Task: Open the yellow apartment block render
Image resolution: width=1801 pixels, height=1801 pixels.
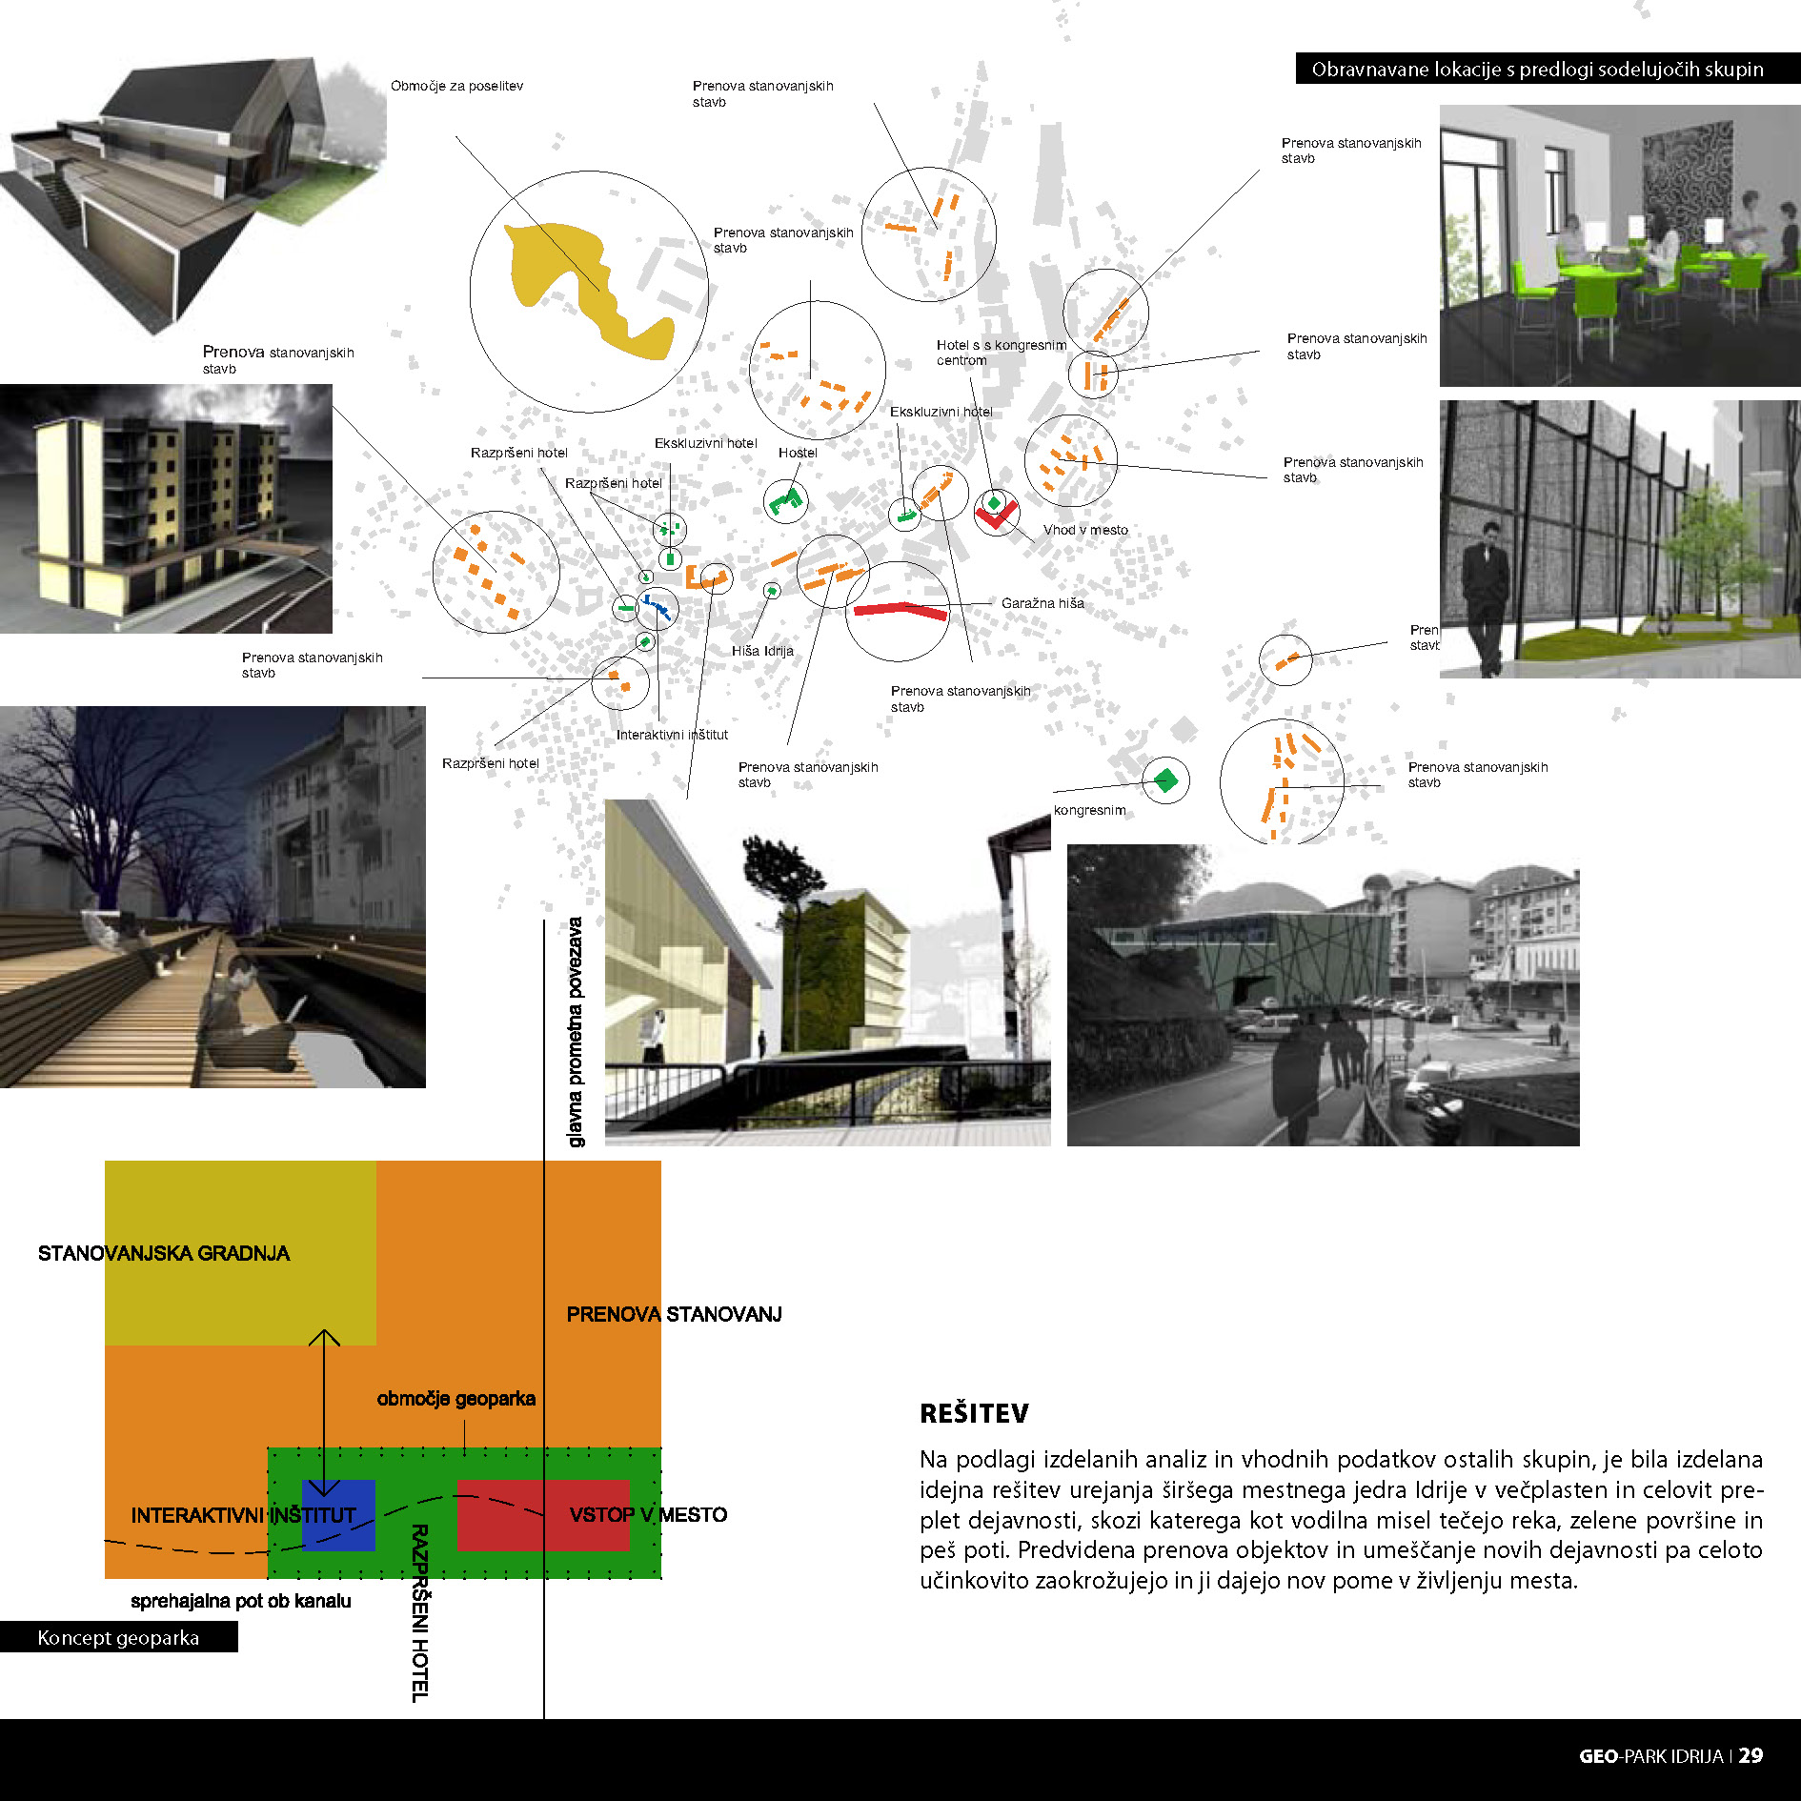Action: coord(166,509)
